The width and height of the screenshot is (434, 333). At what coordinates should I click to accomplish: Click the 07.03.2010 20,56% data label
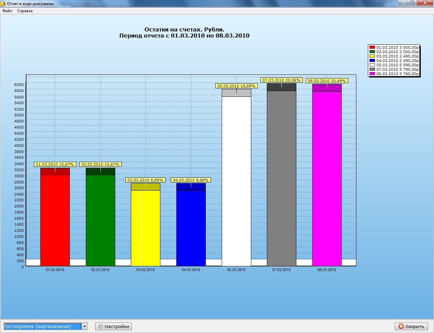coord(281,80)
